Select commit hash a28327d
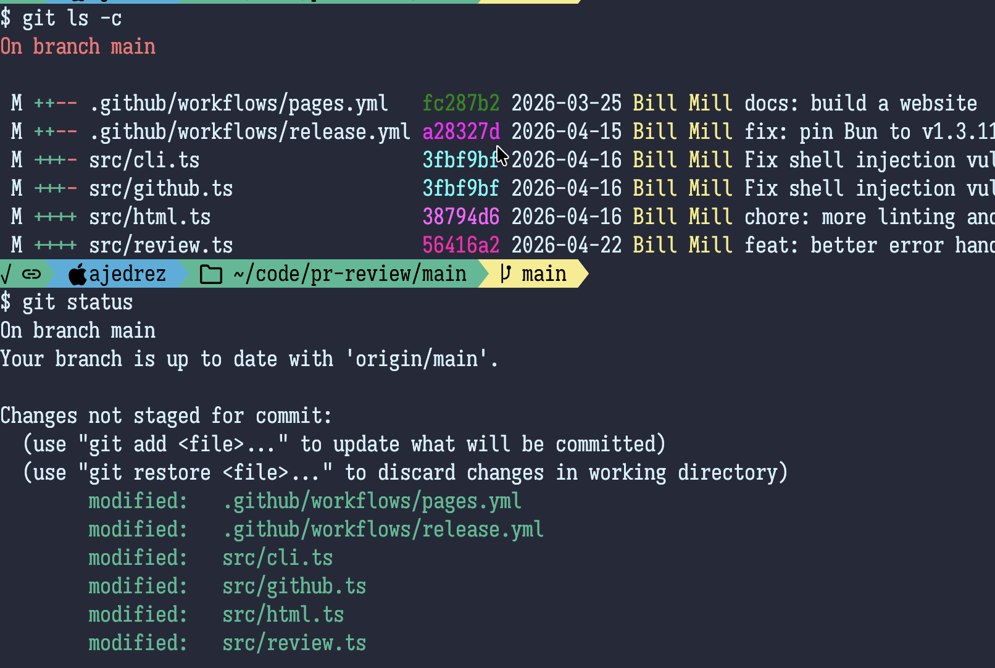995x668 pixels. [x=461, y=132]
